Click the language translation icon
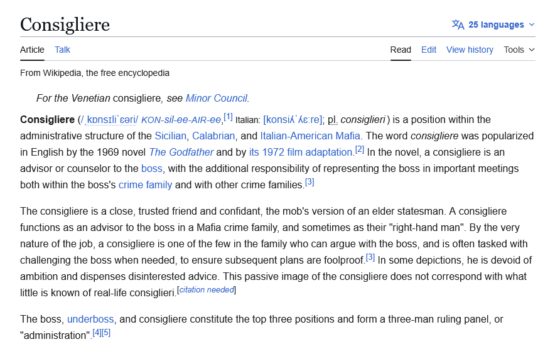The width and height of the screenshot is (560, 359). click(458, 24)
